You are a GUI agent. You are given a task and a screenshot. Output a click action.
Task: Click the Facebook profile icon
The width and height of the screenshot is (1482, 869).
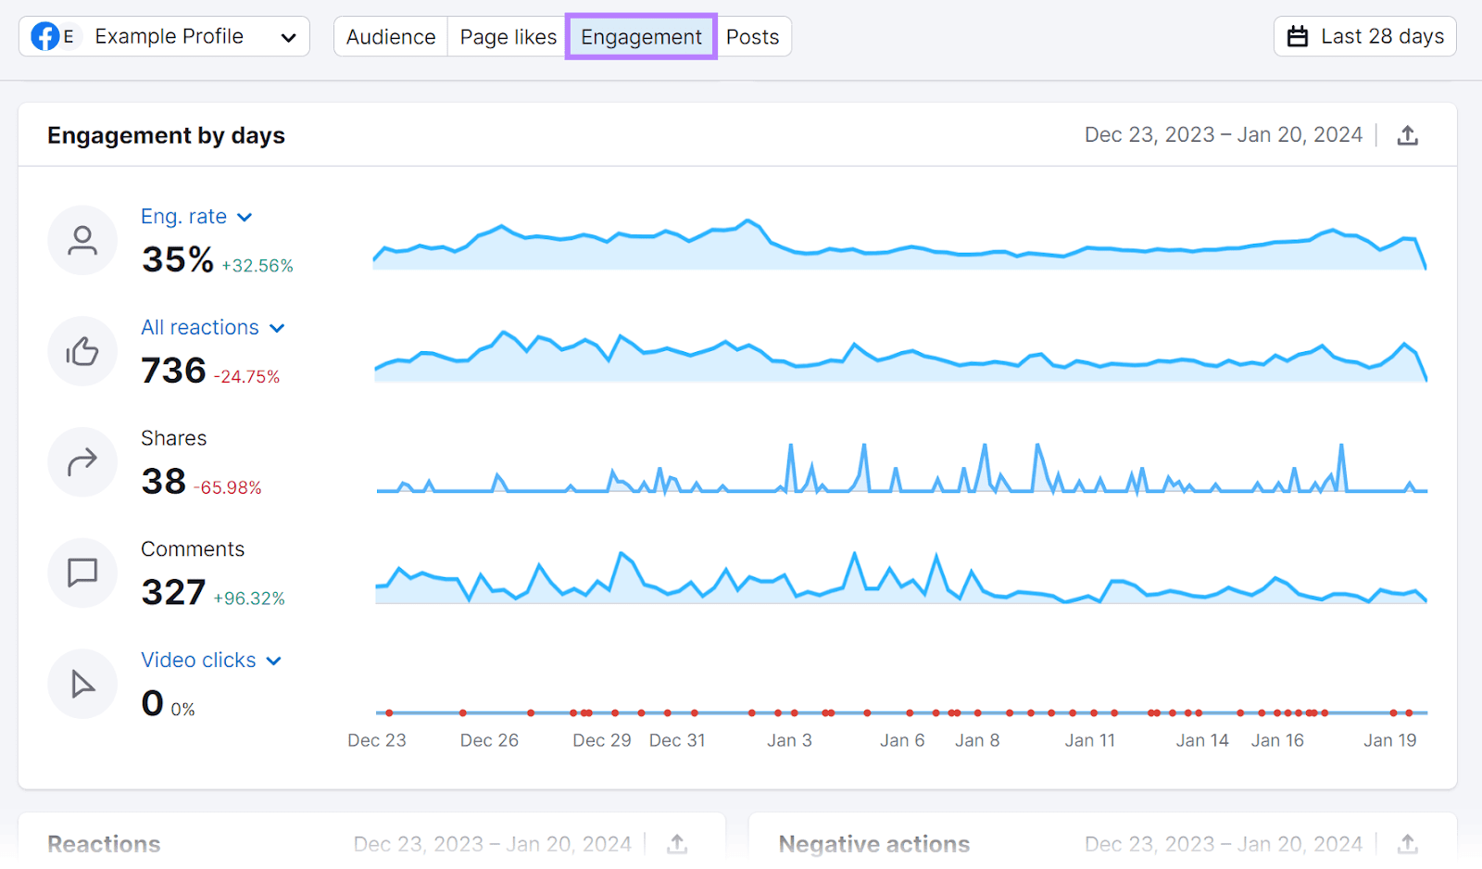pyautogui.click(x=46, y=36)
